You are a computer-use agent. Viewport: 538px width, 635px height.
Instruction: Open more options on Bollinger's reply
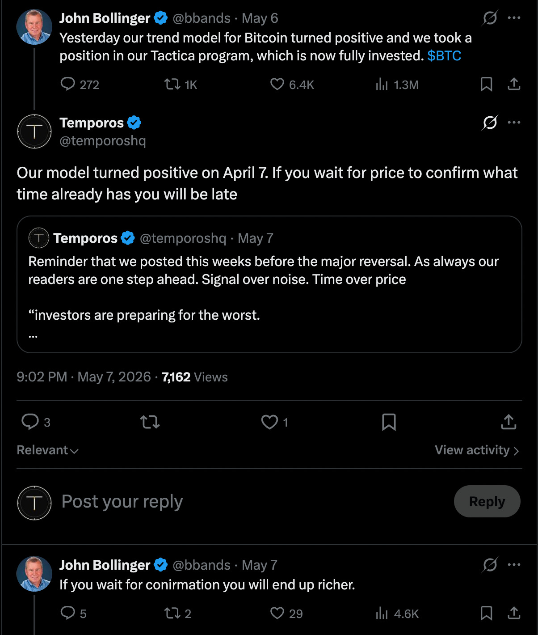514,565
